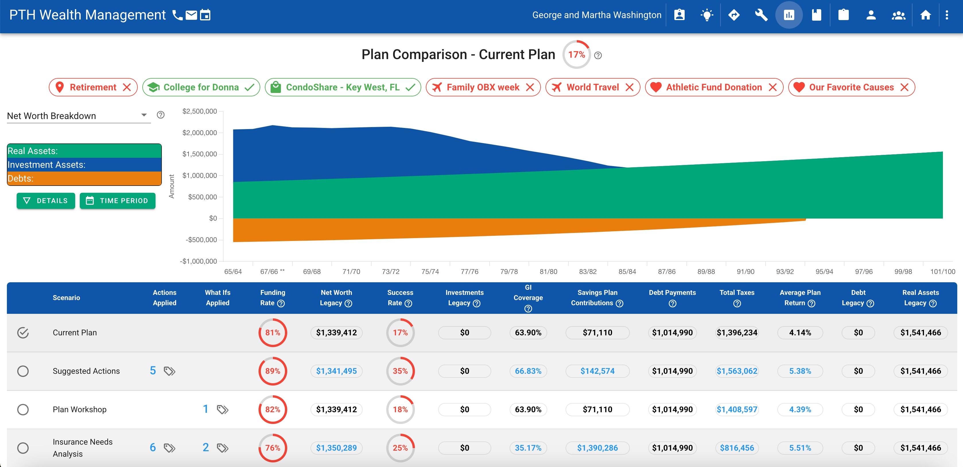Select the Suggested Actions scenario radio button

click(x=23, y=371)
